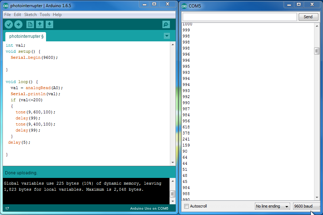The image size is (323, 215).
Task: Click the if (val<=200) line
Action: click(26, 100)
